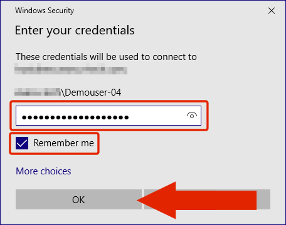Click the blurred domain prefix before Demouser-04
Image resolution: width=286 pixels, height=225 pixels.
(x=37, y=92)
